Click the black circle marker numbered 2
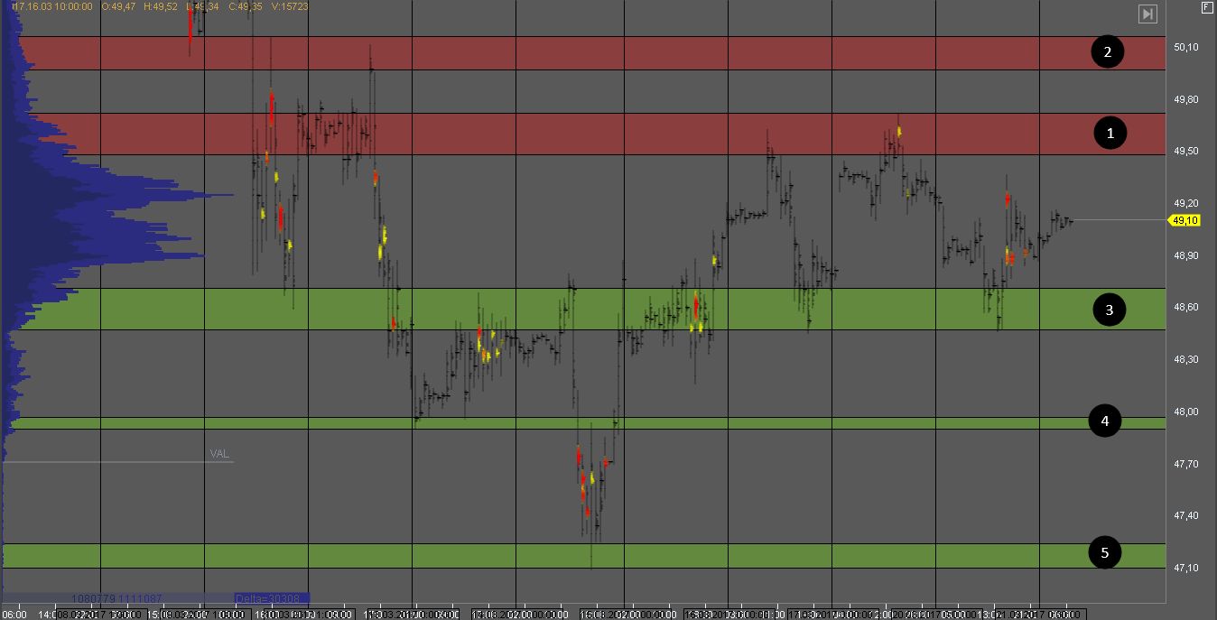Screen dimensions: 1217x620 [x=1107, y=51]
